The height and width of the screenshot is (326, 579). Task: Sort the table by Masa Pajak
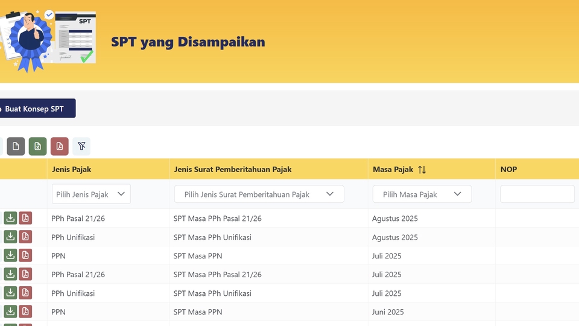(x=422, y=170)
